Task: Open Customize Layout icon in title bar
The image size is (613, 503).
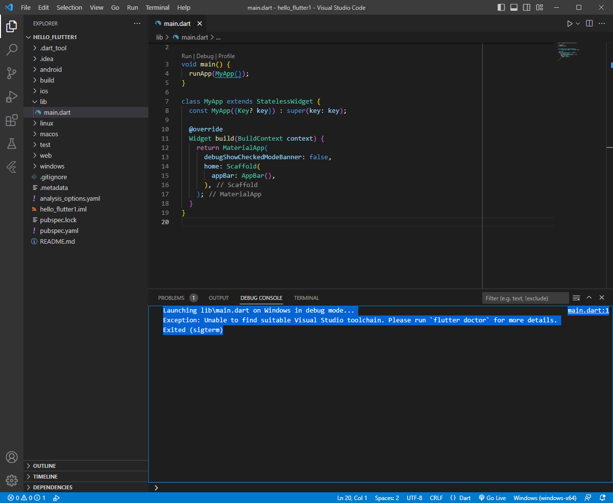Action: [539, 7]
